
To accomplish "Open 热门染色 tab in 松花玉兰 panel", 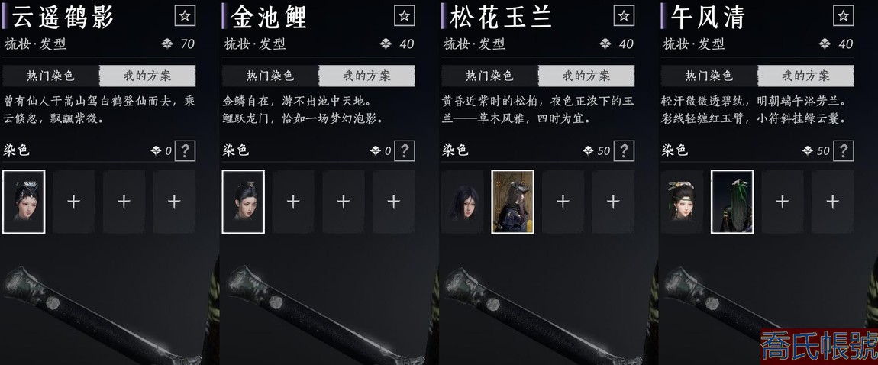I will pos(490,76).
